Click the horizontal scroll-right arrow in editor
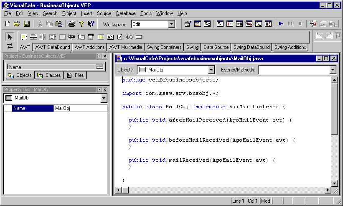Viewport: 343px width, 206px height. tap(328, 190)
